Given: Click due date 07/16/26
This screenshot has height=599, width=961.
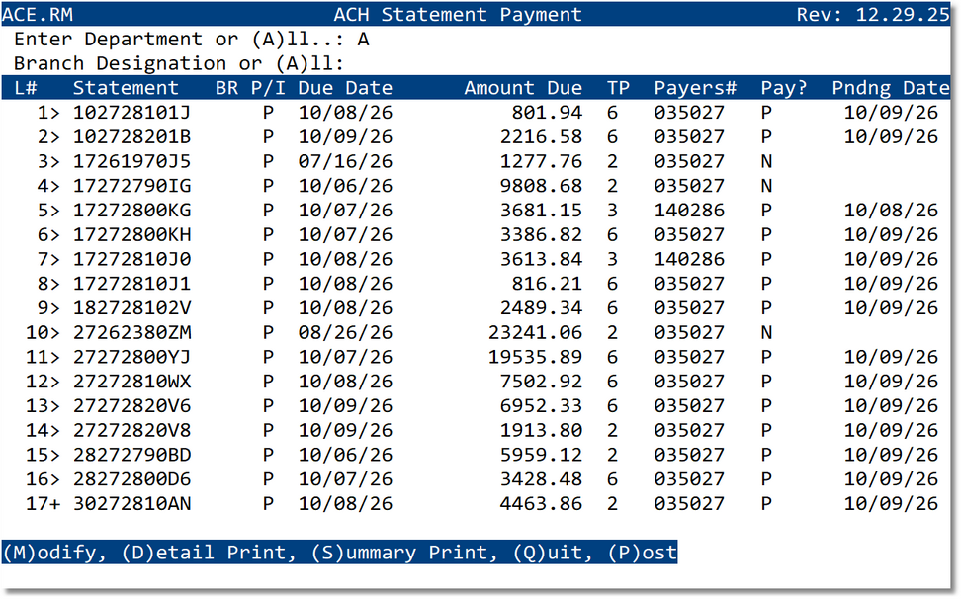Looking at the screenshot, I should (x=345, y=161).
